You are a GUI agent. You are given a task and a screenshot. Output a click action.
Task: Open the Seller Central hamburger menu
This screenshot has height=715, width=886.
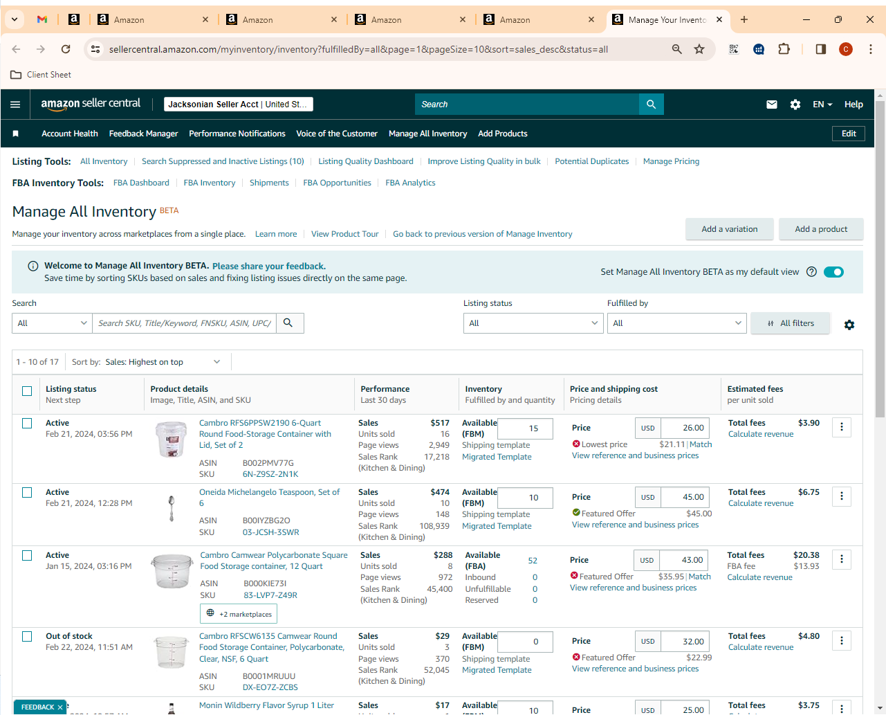point(15,105)
